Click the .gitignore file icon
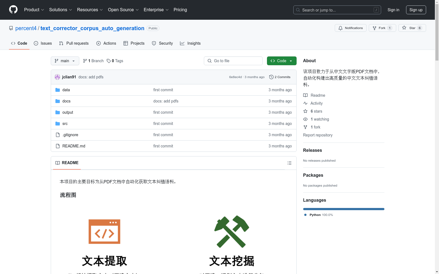The width and height of the screenshot is (439, 274). pyautogui.click(x=58, y=135)
